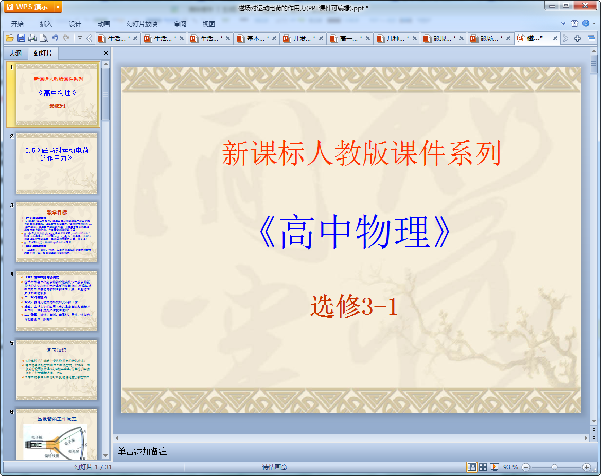Click the Redo icon
This screenshot has width=601, height=476.
pyautogui.click(x=66, y=38)
